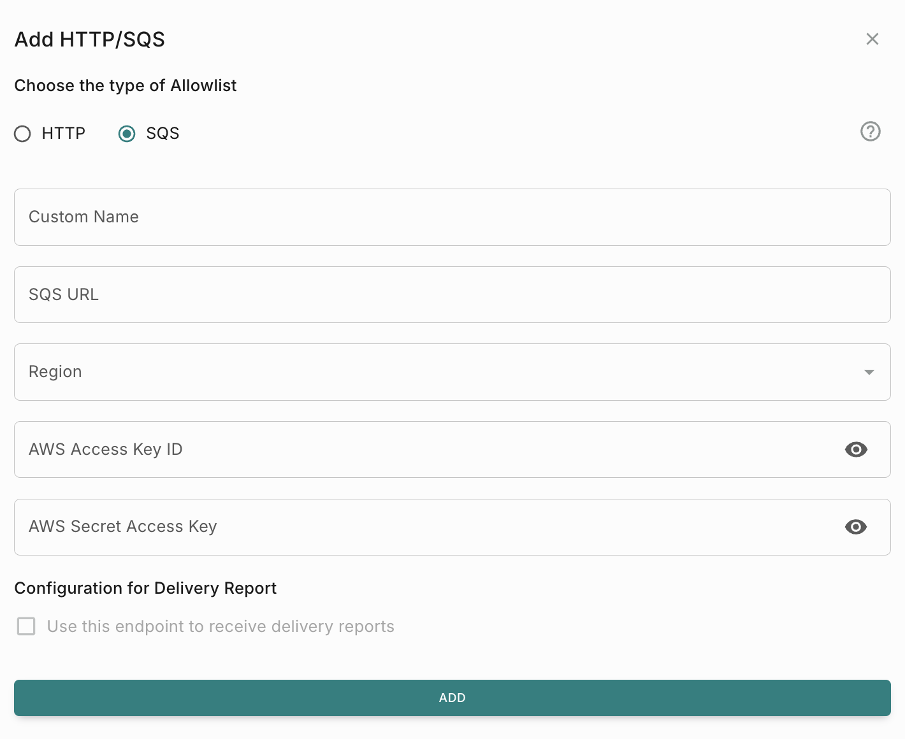This screenshot has width=905, height=739.
Task: Click the HTTP option label text
Action: pos(63,134)
